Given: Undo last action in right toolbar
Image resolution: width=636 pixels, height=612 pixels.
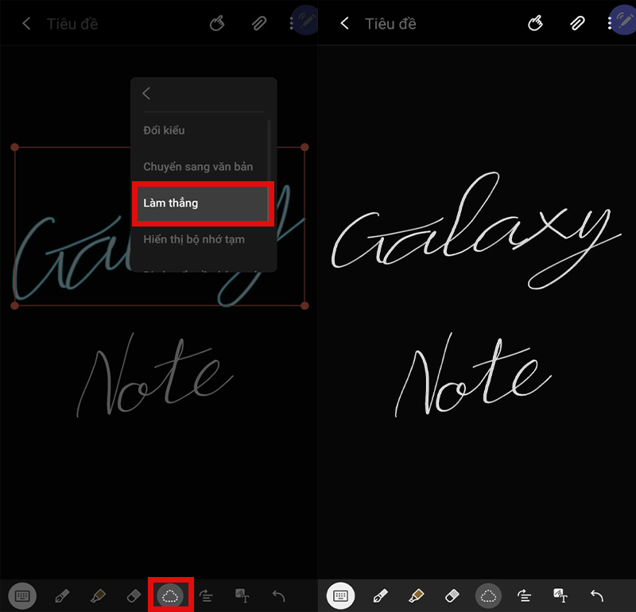Looking at the screenshot, I should pos(597,596).
